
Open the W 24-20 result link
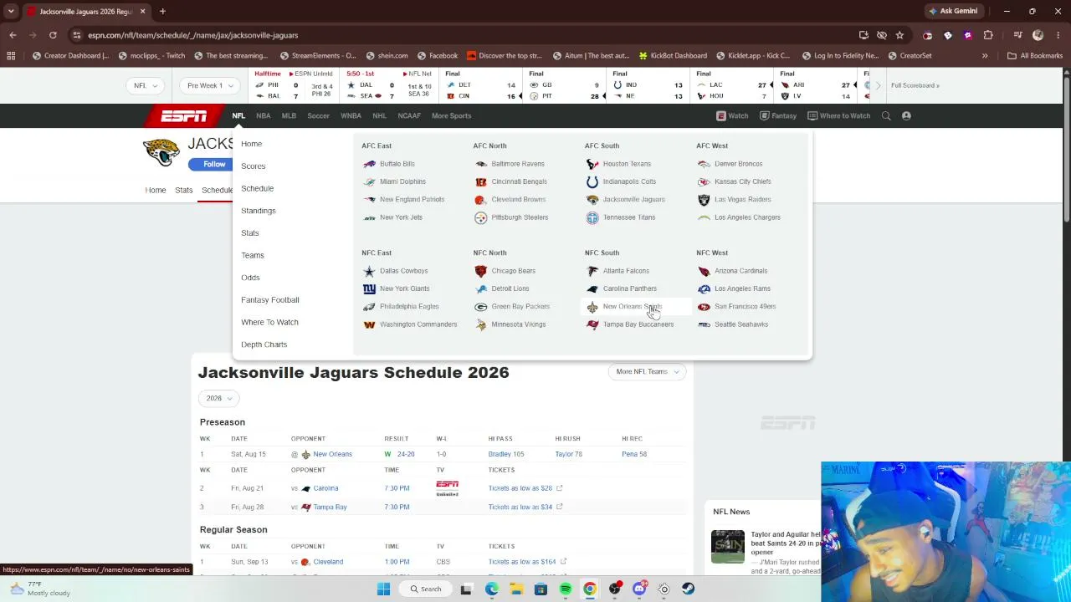[406, 454]
